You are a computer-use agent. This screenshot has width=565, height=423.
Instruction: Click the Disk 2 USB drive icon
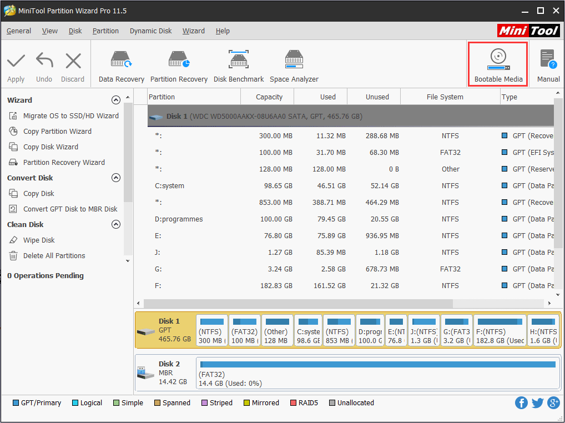click(x=146, y=373)
